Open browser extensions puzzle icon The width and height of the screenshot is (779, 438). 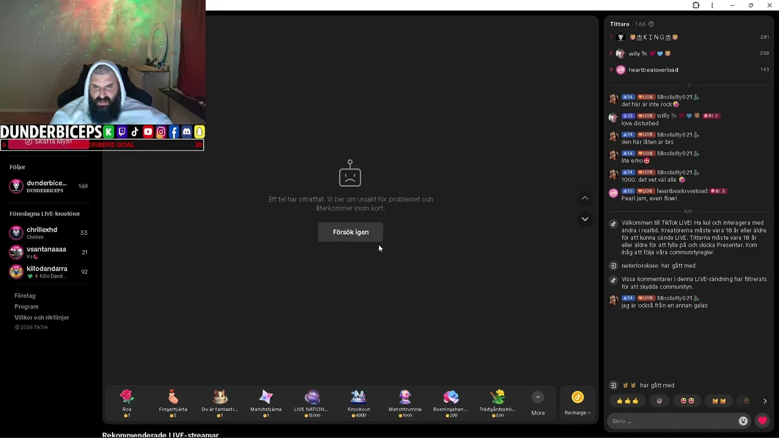(x=696, y=5)
